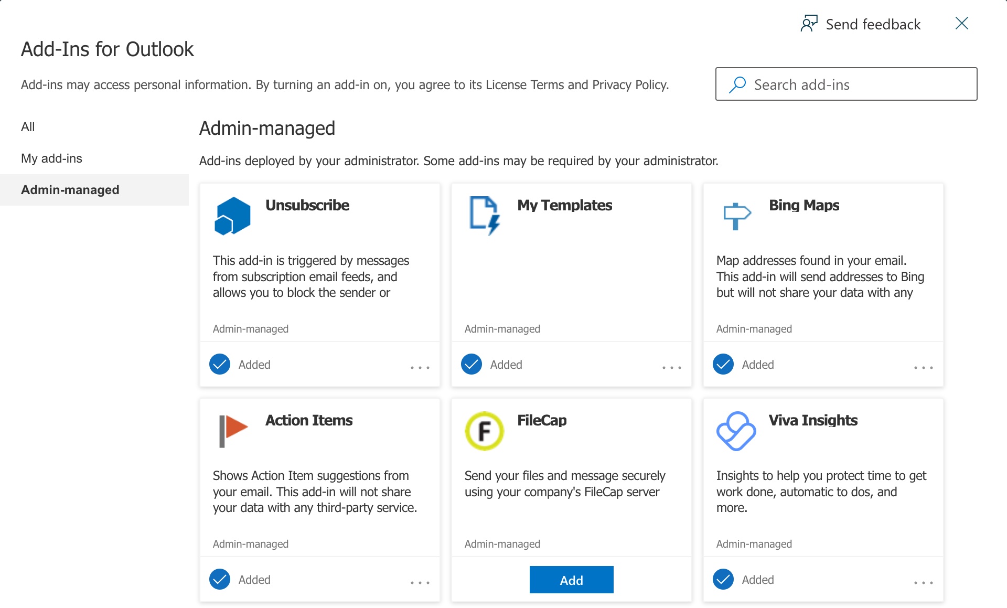Switch to the My add-ins section
Viewport: 1007px width, 608px height.
51,158
